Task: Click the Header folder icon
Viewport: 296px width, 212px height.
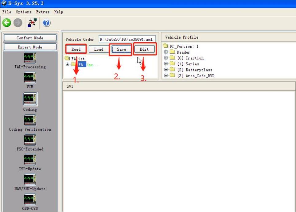Action: coord(172,52)
